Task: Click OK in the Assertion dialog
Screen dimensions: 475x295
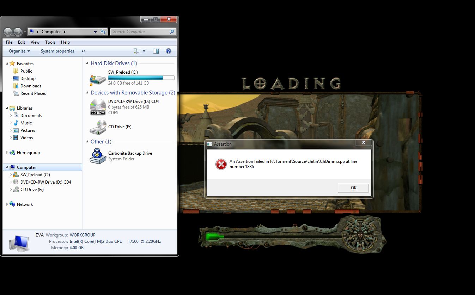Action: [353, 188]
